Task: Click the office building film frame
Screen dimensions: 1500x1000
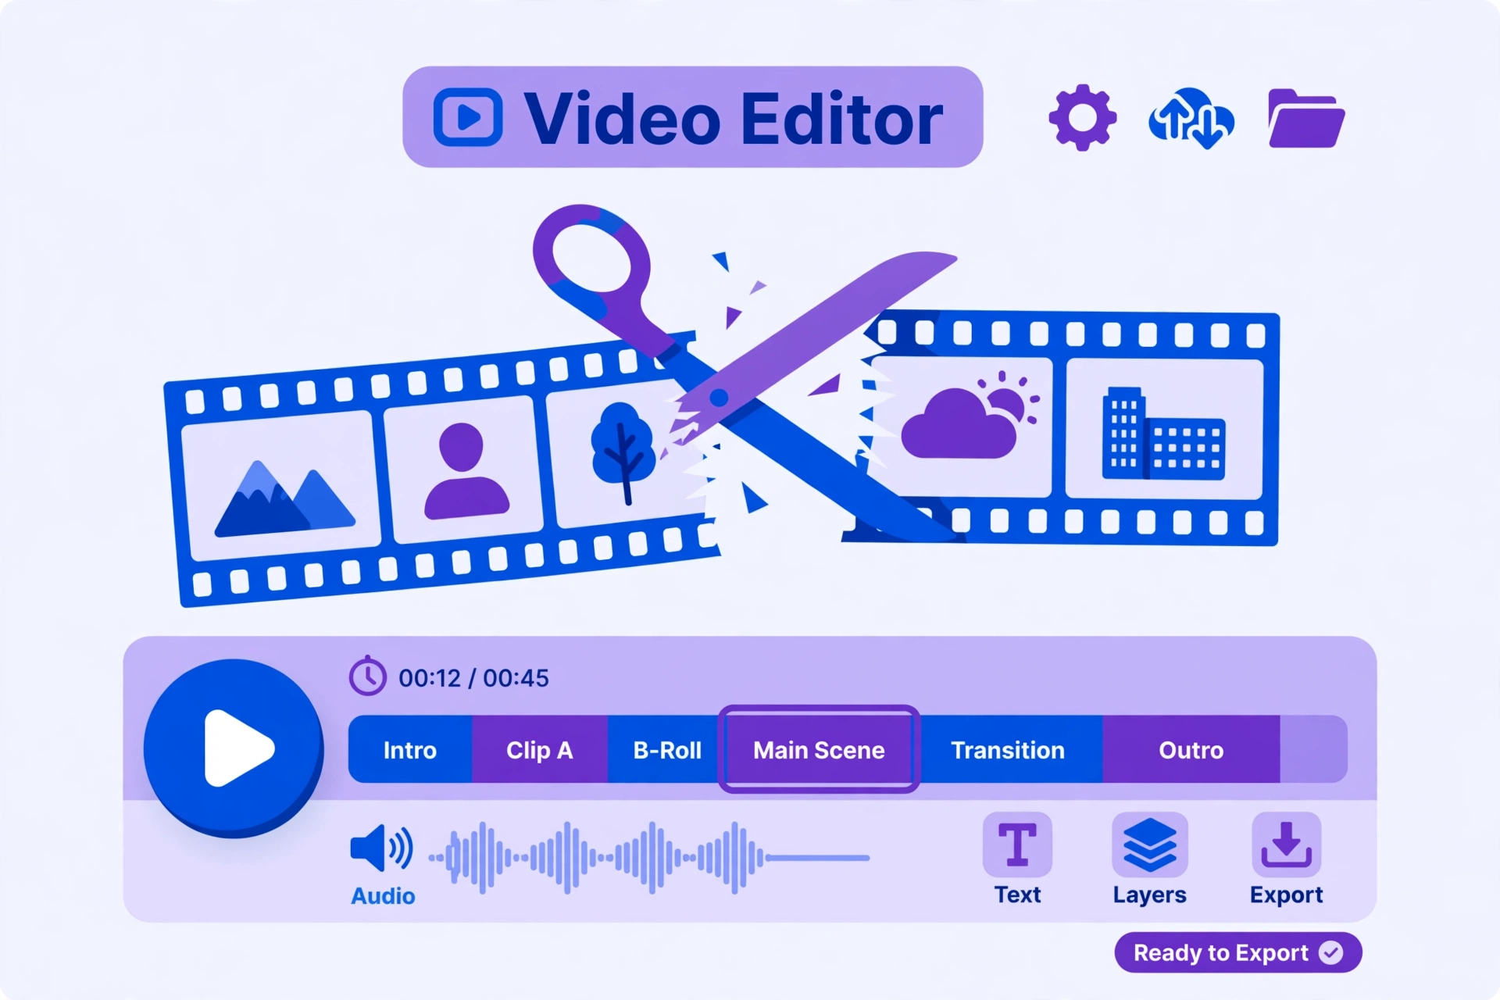Action: (x=1164, y=428)
